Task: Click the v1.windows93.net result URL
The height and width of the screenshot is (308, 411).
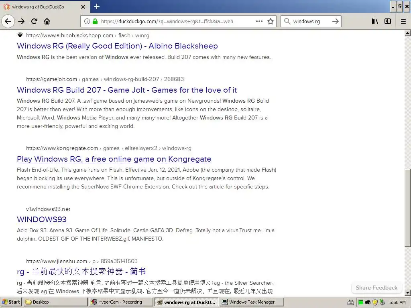Action: (48, 209)
